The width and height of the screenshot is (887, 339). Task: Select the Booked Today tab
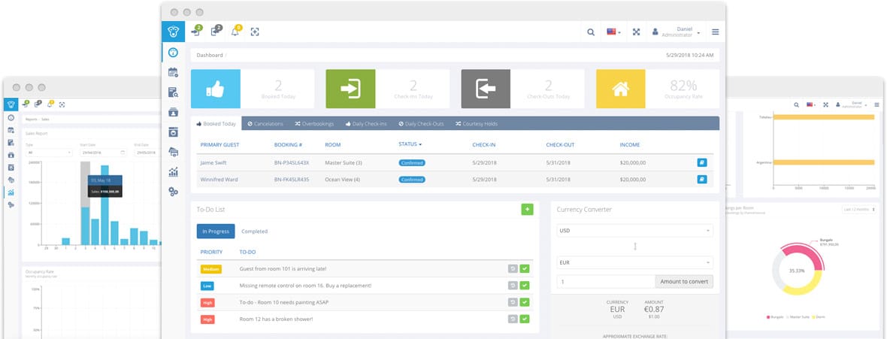coord(216,123)
